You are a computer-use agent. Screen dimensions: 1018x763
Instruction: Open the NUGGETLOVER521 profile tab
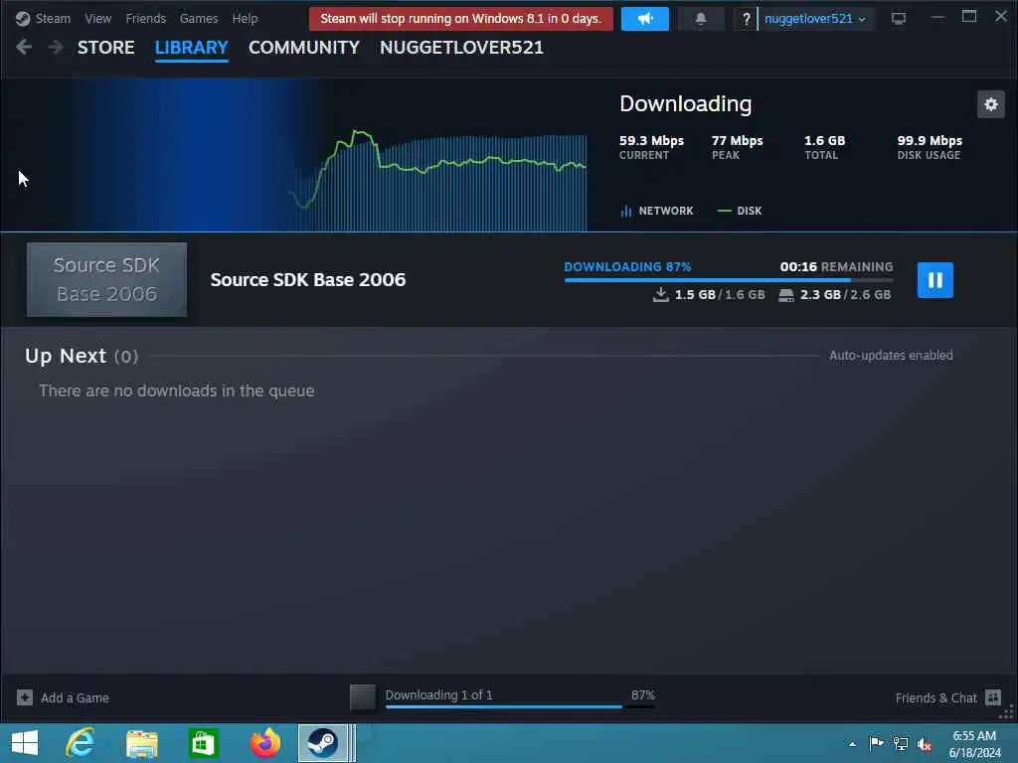(461, 48)
